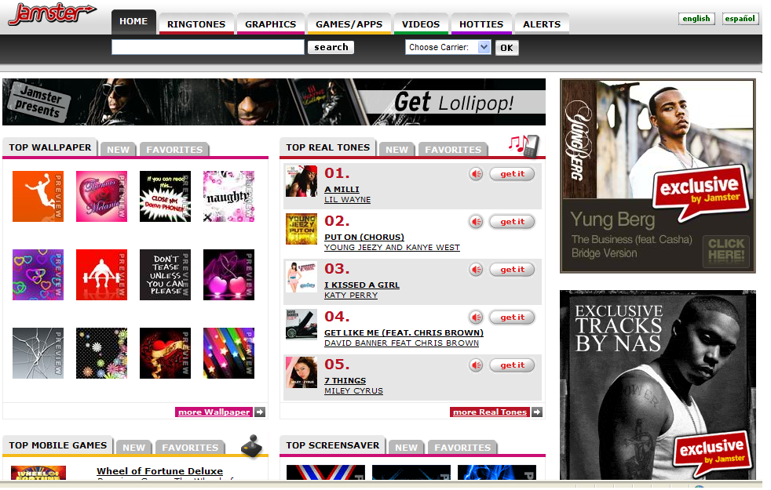
Task: Click the joystick icon in Top Mobile Games
Action: tap(252, 445)
